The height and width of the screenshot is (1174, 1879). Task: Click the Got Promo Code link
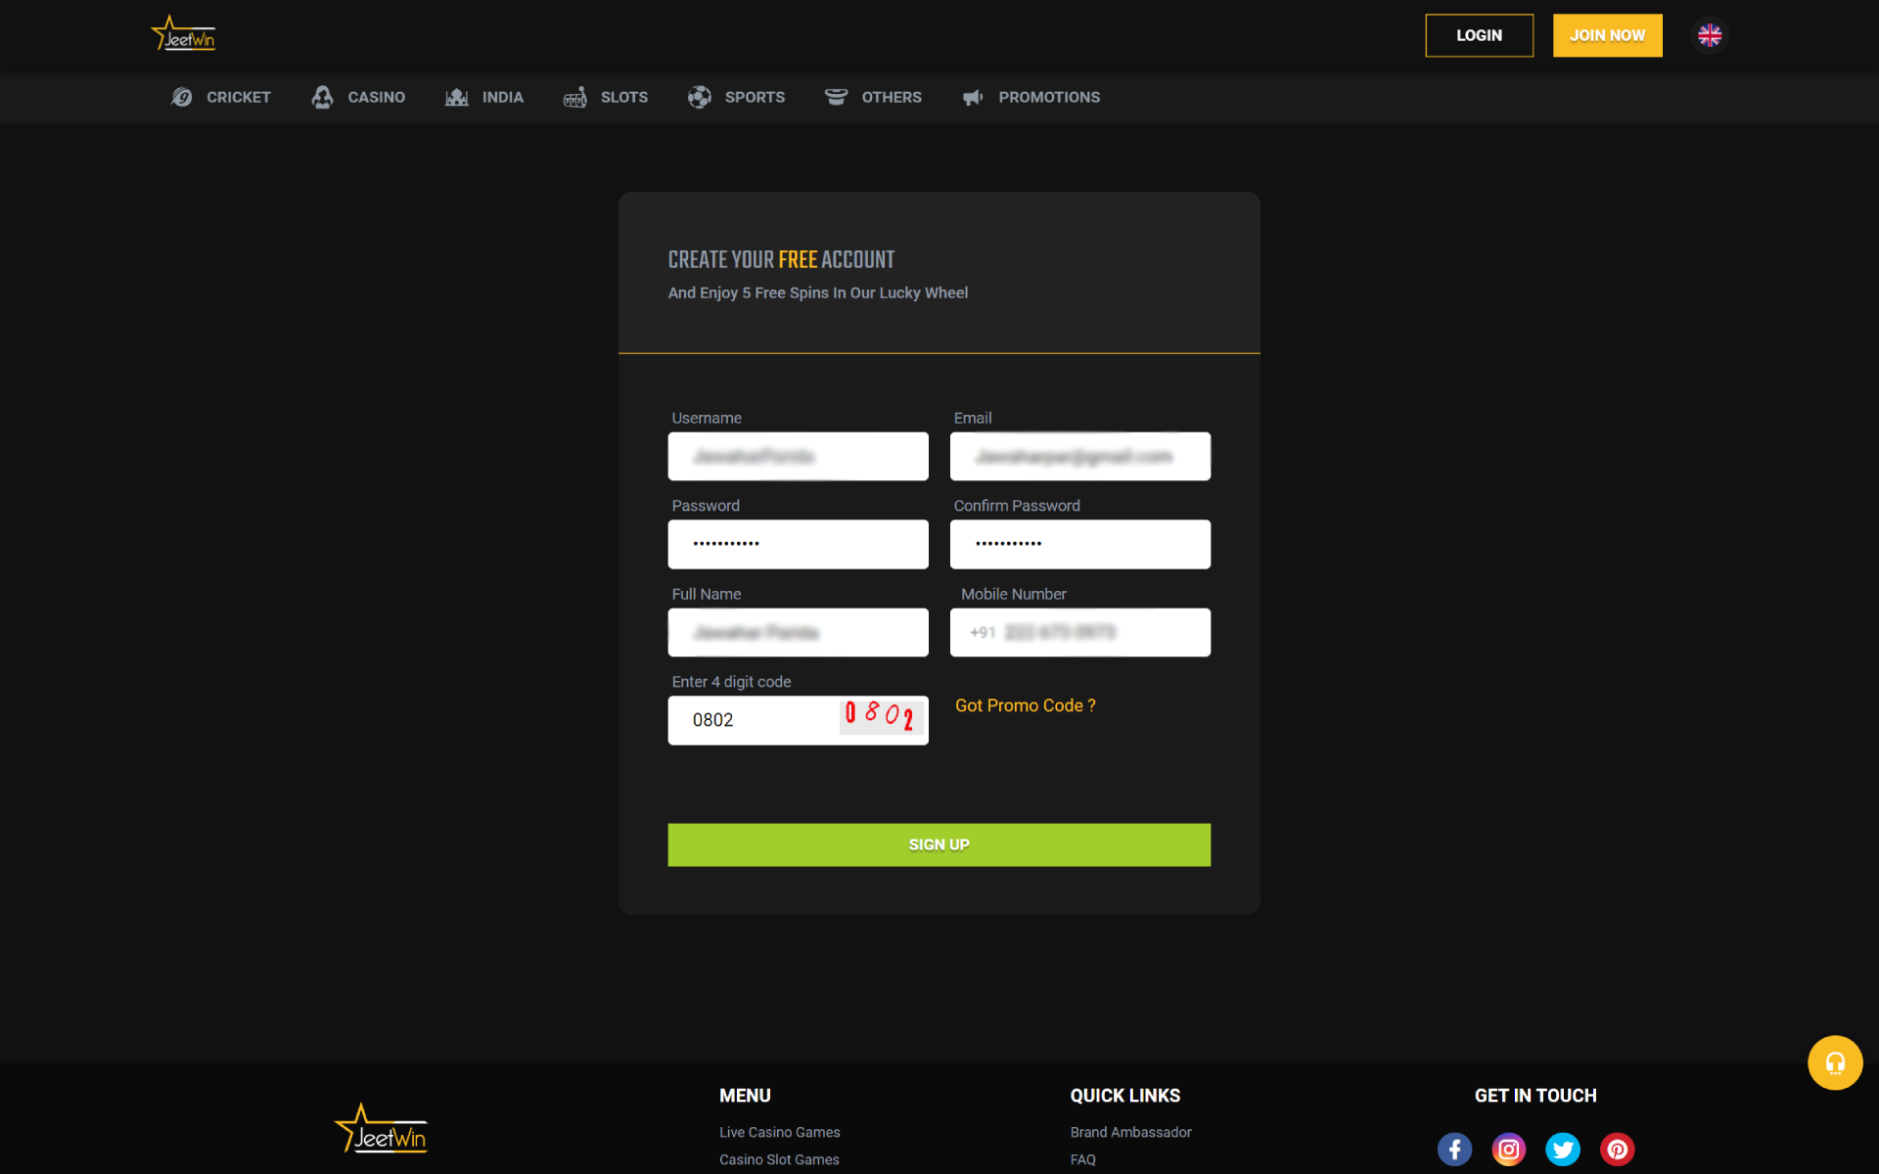coord(1024,704)
